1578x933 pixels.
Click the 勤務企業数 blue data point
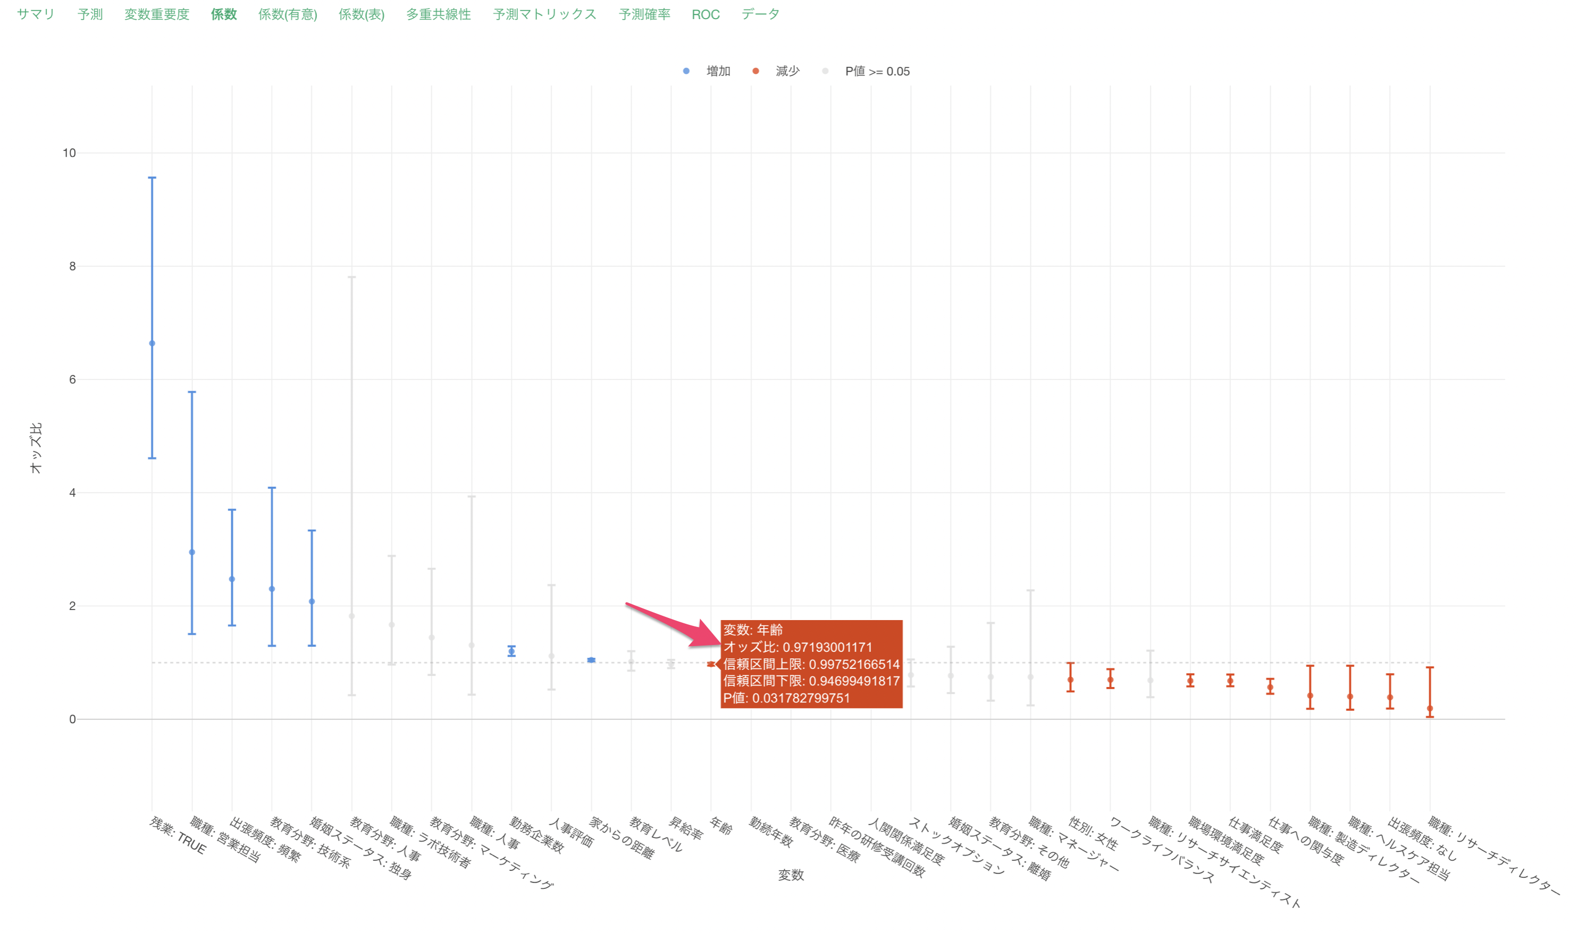coord(511,651)
